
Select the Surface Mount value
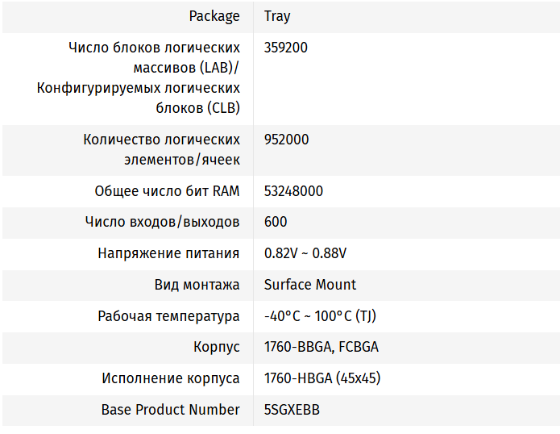click(x=310, y=285)
